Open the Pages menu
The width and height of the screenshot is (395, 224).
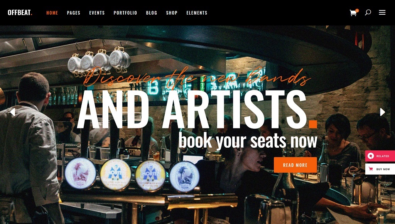[74, 13]
